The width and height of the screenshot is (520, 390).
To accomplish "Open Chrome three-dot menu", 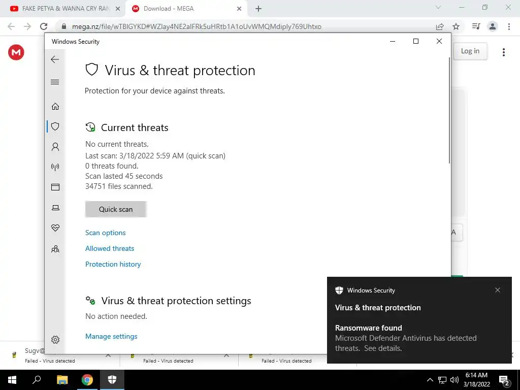I will 509,26.
